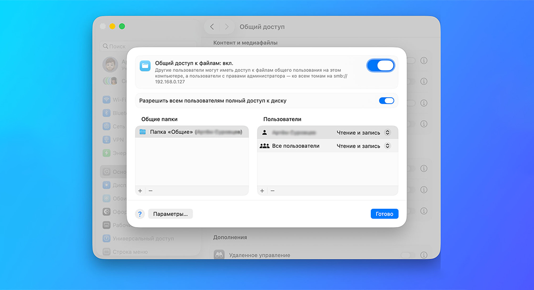
Task: Select the Папка «Общие» row in folders list
Action: (x=192, y=132)
